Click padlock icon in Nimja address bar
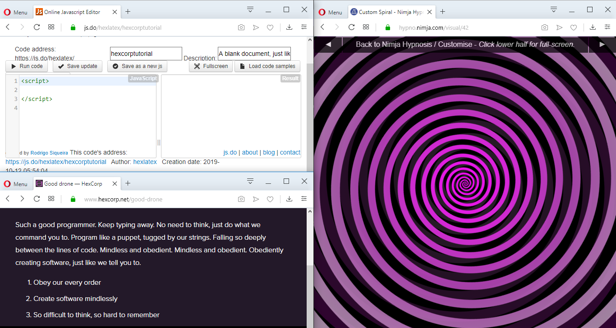The image size is (616, 328). [388, 27]
